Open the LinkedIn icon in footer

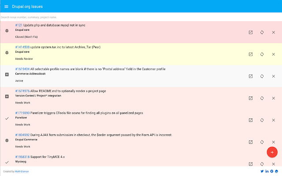pos(267,171)
